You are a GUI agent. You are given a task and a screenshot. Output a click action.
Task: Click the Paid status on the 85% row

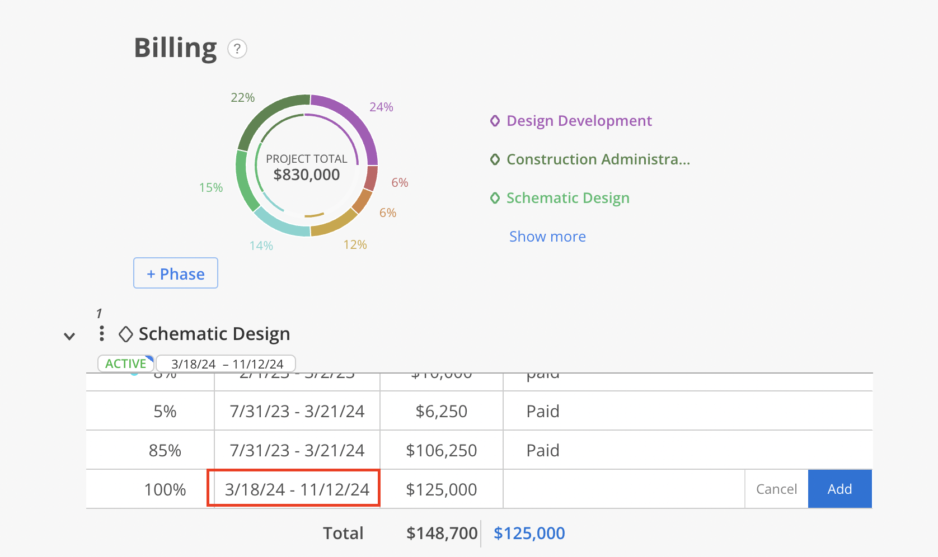pos(542,450)
